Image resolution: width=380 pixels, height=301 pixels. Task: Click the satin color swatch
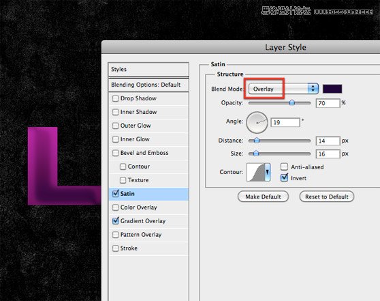pyautogui.click(x=332, y=89)
